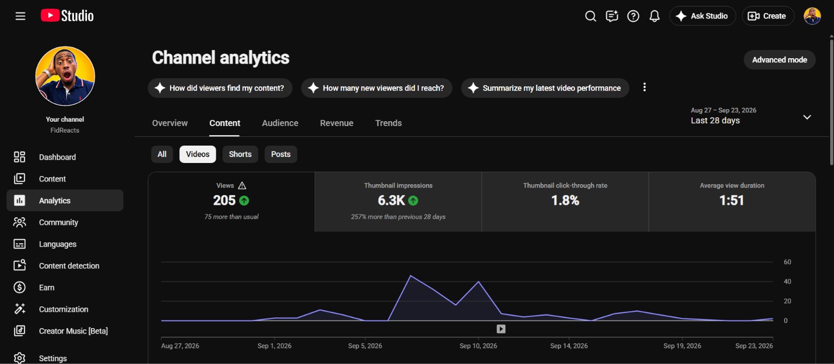
Task: Ask 'Summarize my latest video performance'
Action: [x=545, y=88]
